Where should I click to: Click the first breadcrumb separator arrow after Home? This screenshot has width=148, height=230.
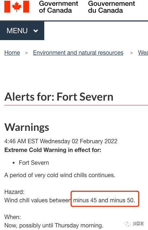[x=26, y=53]
